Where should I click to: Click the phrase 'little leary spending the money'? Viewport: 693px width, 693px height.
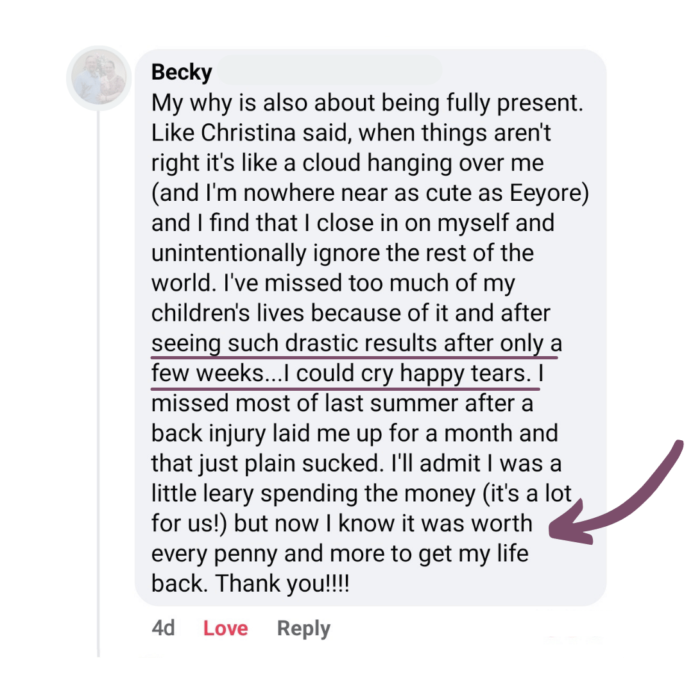(x=313, y=494)
